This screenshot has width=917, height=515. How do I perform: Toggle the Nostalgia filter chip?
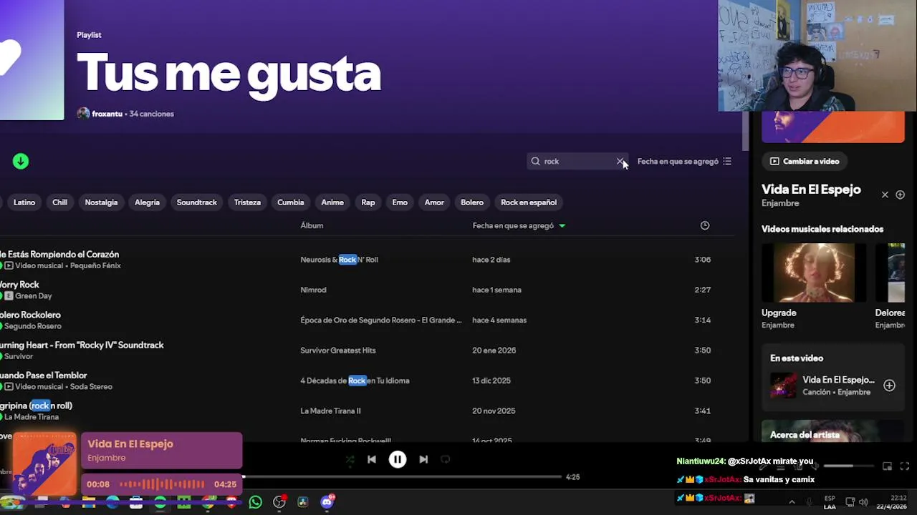tap(101, 202)
